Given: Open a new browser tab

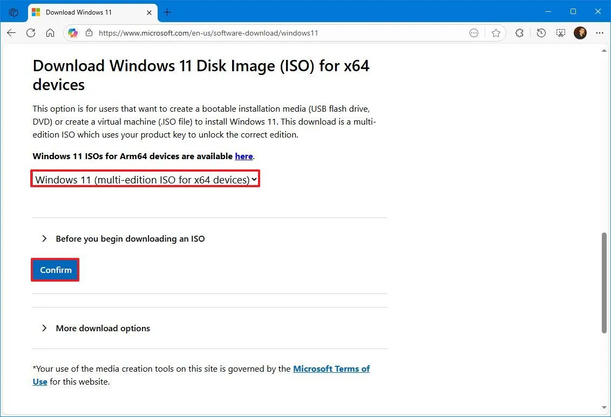Looking at the screenshot, I should click(167, 12).
